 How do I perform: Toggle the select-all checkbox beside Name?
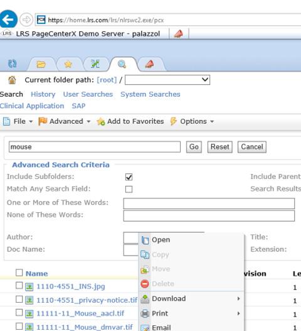(19, 273)
